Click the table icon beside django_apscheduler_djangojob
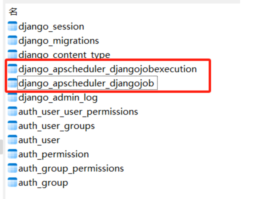 (x=12, y=83)
